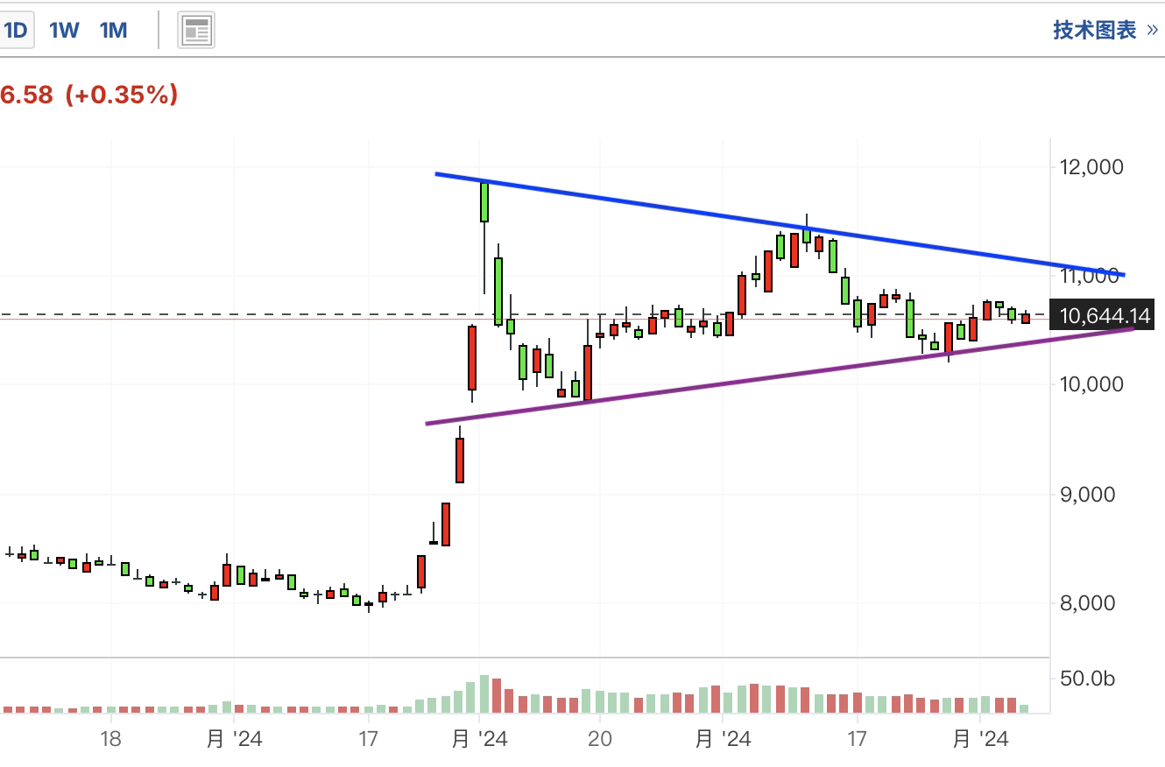Viewport: 1165px width, 767px height.
Task: Click the 18 date label on axis
Action: pos(110,739)
